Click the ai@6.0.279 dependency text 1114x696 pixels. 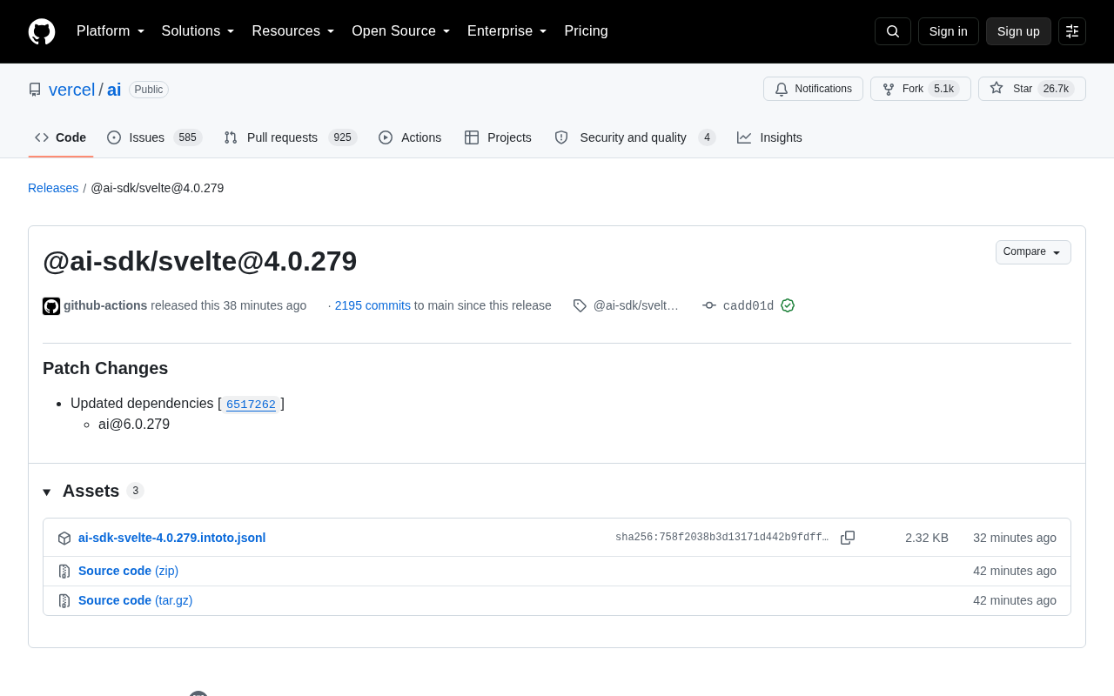click(x=134, y=425)
